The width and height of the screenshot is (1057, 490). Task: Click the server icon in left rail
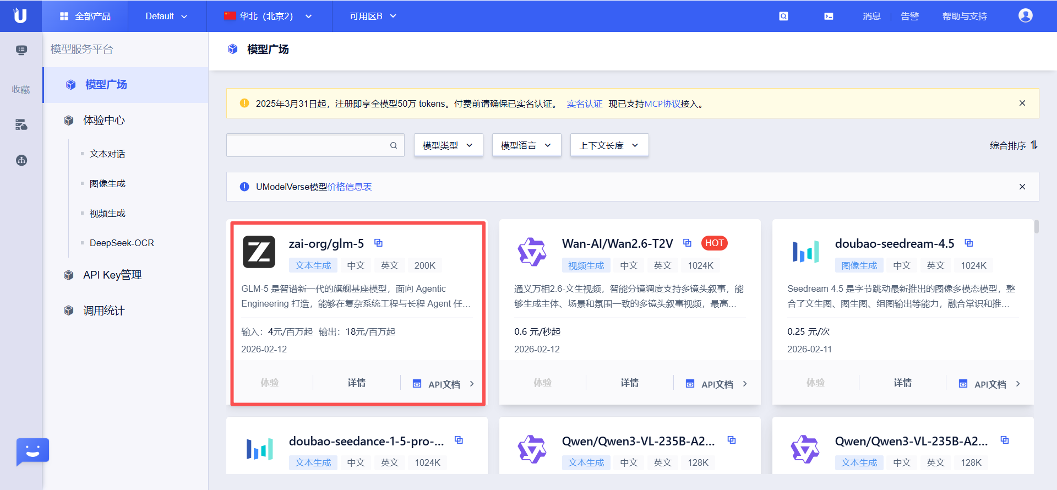21,124
